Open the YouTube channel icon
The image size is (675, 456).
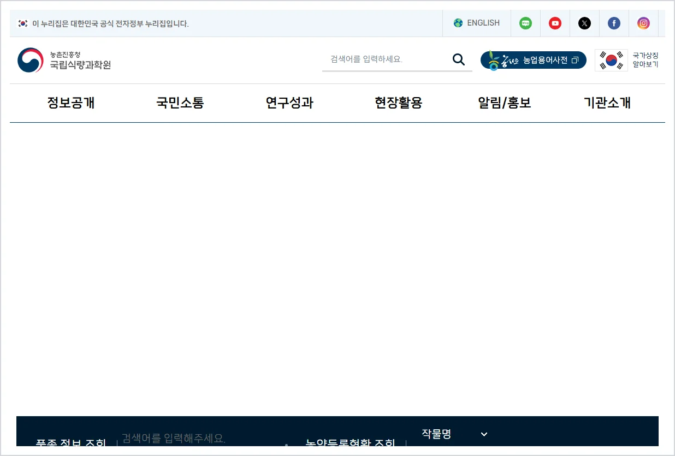pos(555,23)
